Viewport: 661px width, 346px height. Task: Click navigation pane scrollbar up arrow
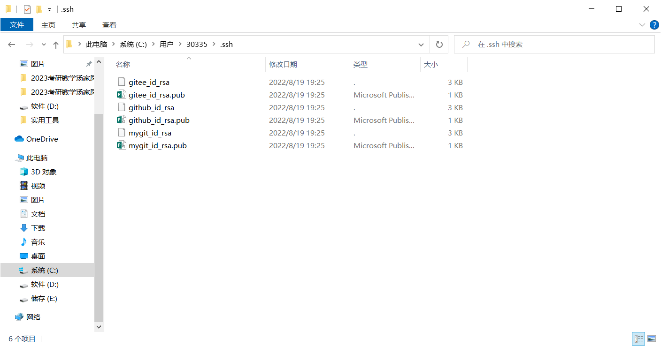pyautogui.click(x=99, y=62)
